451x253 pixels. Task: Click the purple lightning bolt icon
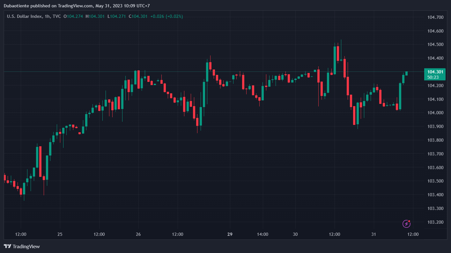(x=406, y=224)
